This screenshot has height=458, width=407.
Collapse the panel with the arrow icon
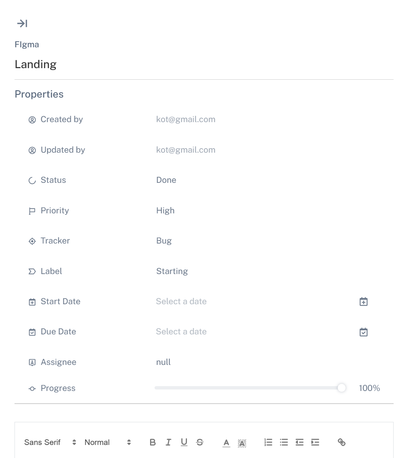[x=22, y=23]
